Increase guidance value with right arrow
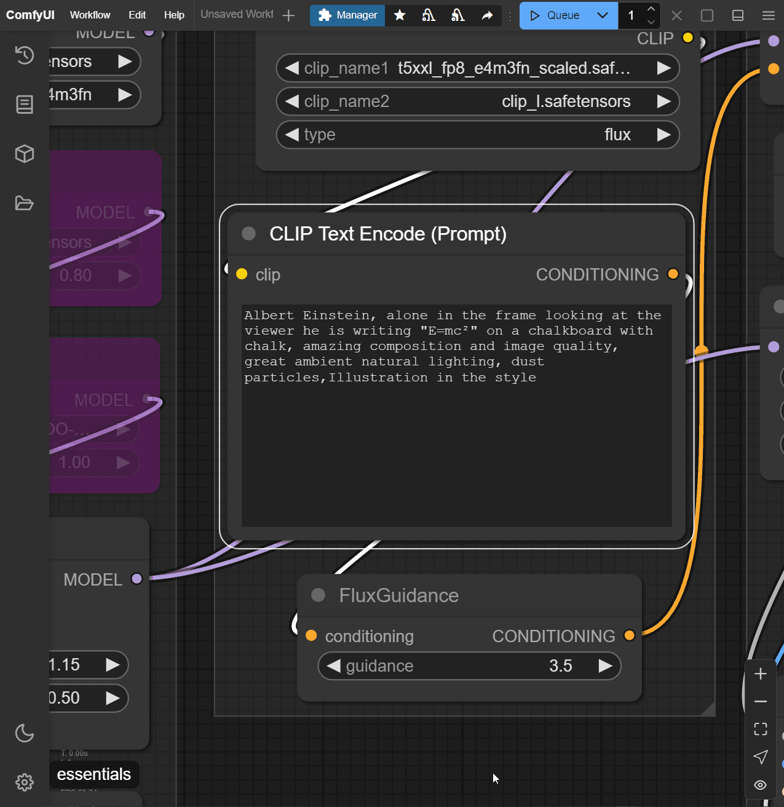 coord(605,666)
